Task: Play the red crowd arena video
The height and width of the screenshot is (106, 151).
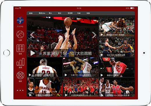Action: point(66,95)
